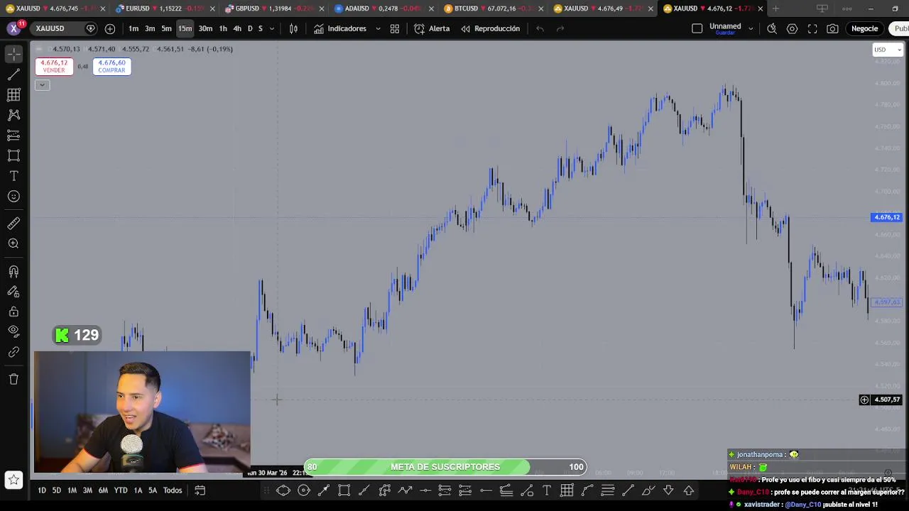Take a chart snapshot with camera
Image resolution: width=909 pixels, height=511 pixels.
(x=832, y=28)
